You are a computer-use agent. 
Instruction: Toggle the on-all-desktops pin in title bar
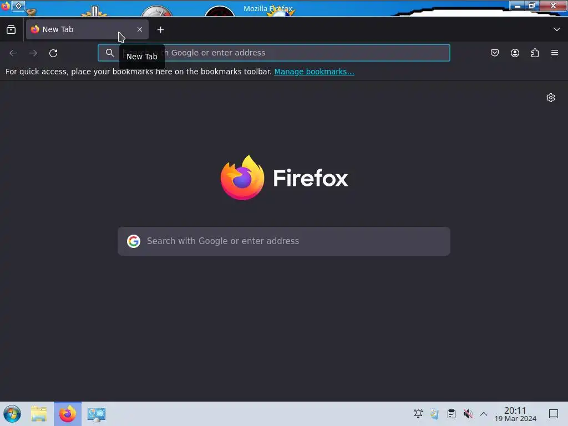18,6
